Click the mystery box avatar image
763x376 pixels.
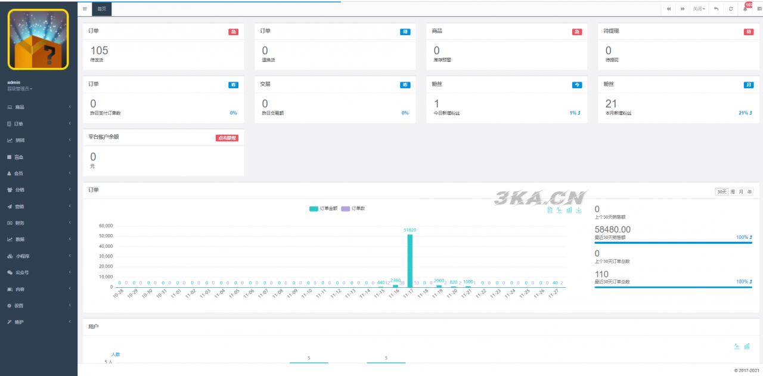pyautogui.click(x=38, y=39)
